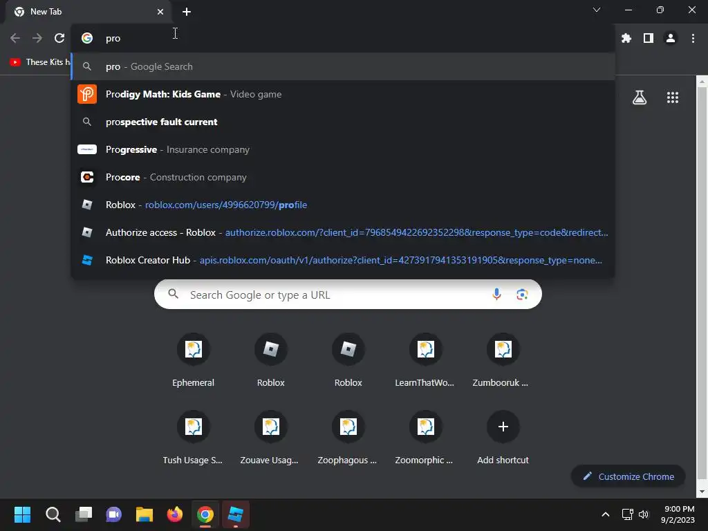Open Roblox Studio from taskbar
Viewport: 708px width, 531px height.
(x=236, y=514)
